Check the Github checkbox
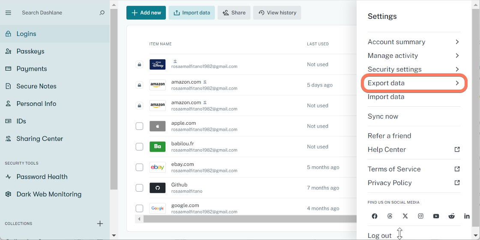 [x=139, y=188]
